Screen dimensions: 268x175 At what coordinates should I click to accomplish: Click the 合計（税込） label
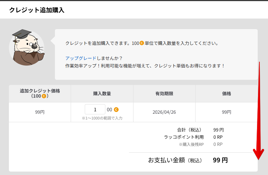(x=189, y=130)
